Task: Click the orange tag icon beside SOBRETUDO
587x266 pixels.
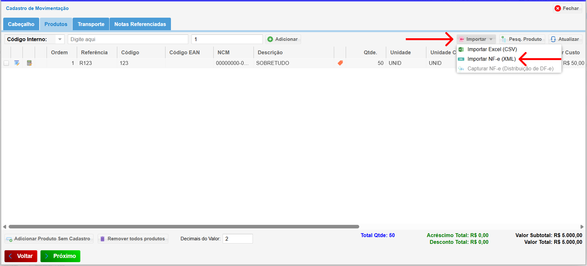Action: tap(340, 63)
